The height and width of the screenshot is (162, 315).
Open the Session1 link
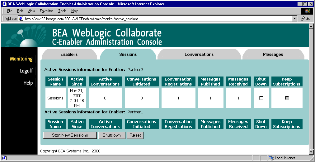tap(55, 98)
